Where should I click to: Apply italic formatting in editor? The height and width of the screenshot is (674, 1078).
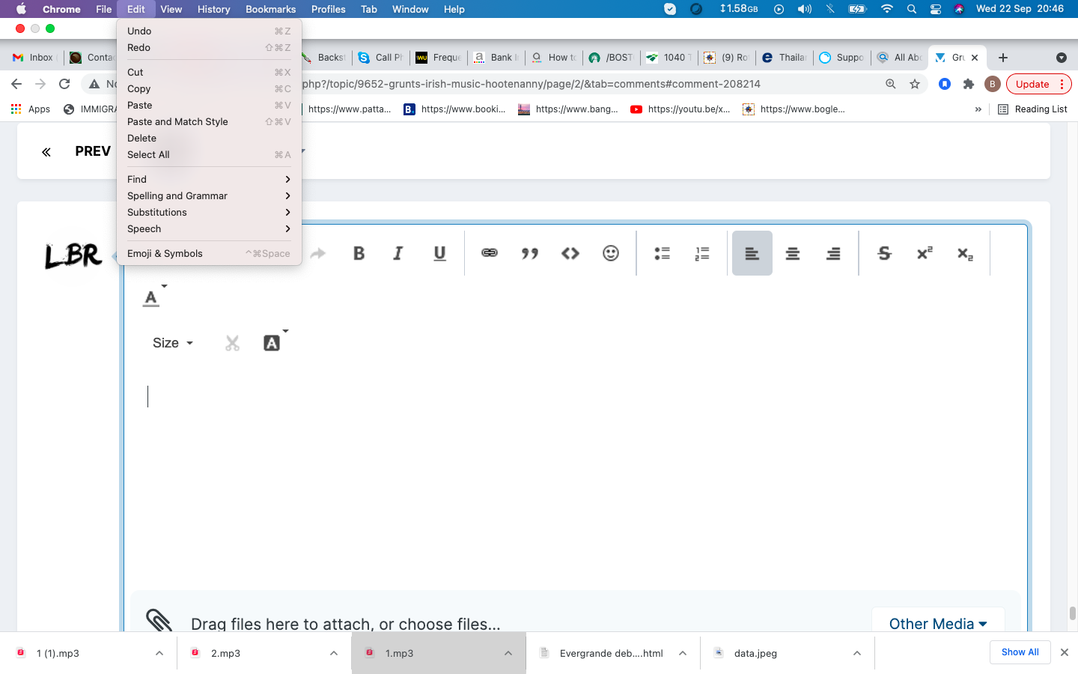[398, 253]
